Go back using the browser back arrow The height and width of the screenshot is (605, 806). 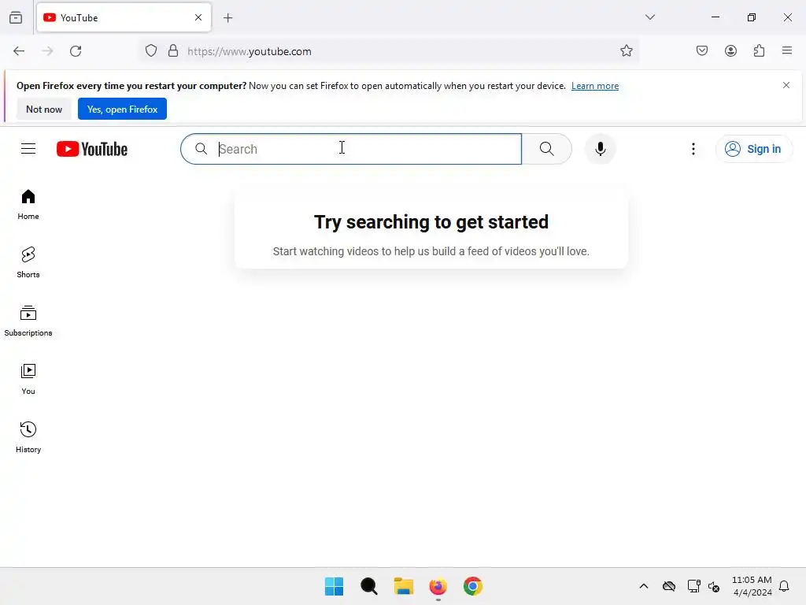point(19,51)
